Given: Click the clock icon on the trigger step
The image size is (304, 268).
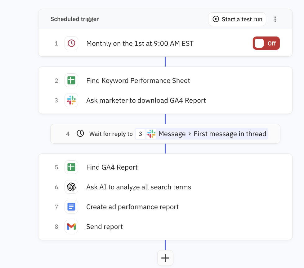Looking at the screenshot, I should tap(71, 43).
